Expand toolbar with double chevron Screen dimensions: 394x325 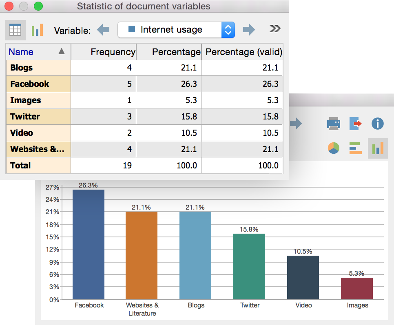[275, 29]
